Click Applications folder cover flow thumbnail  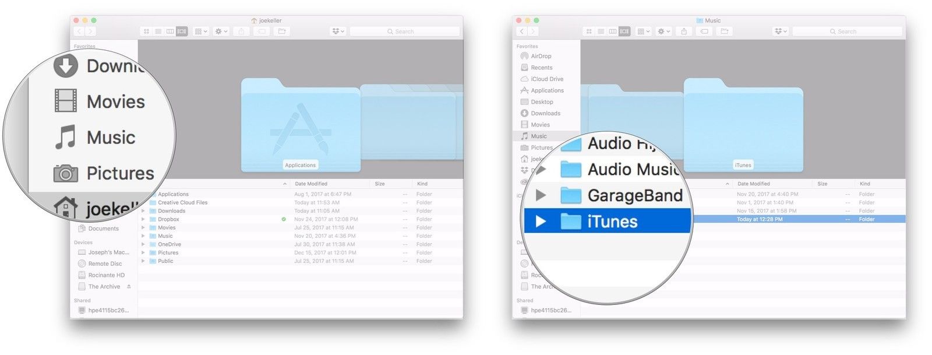pos(301,125)
